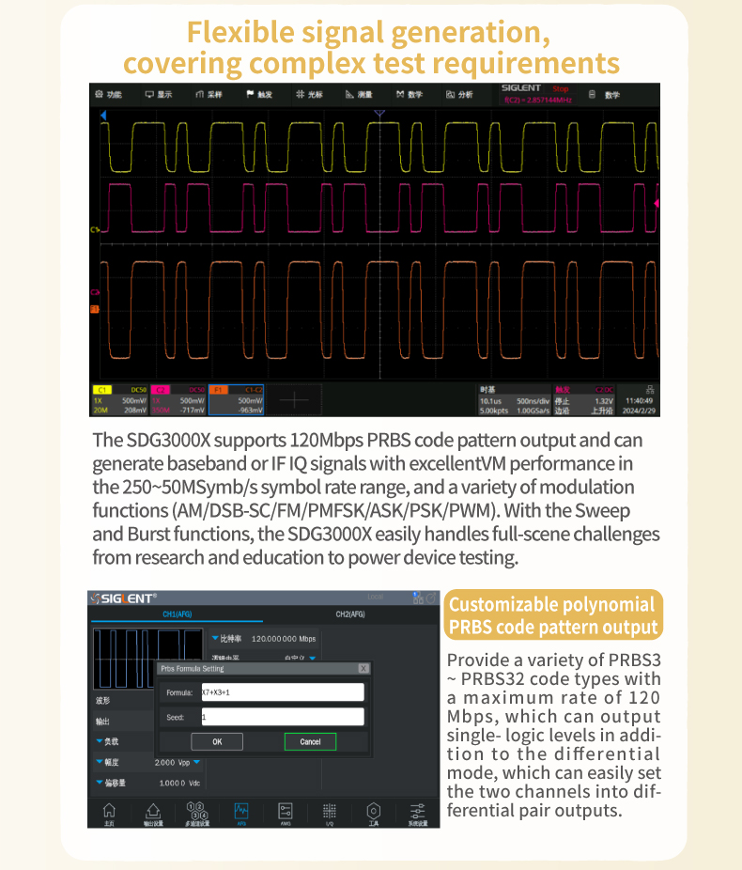Image resolution: width=742 pixels, height=870 pixels.
Task: Open the hexagon tools icon
Action: [x=374, y=812]
